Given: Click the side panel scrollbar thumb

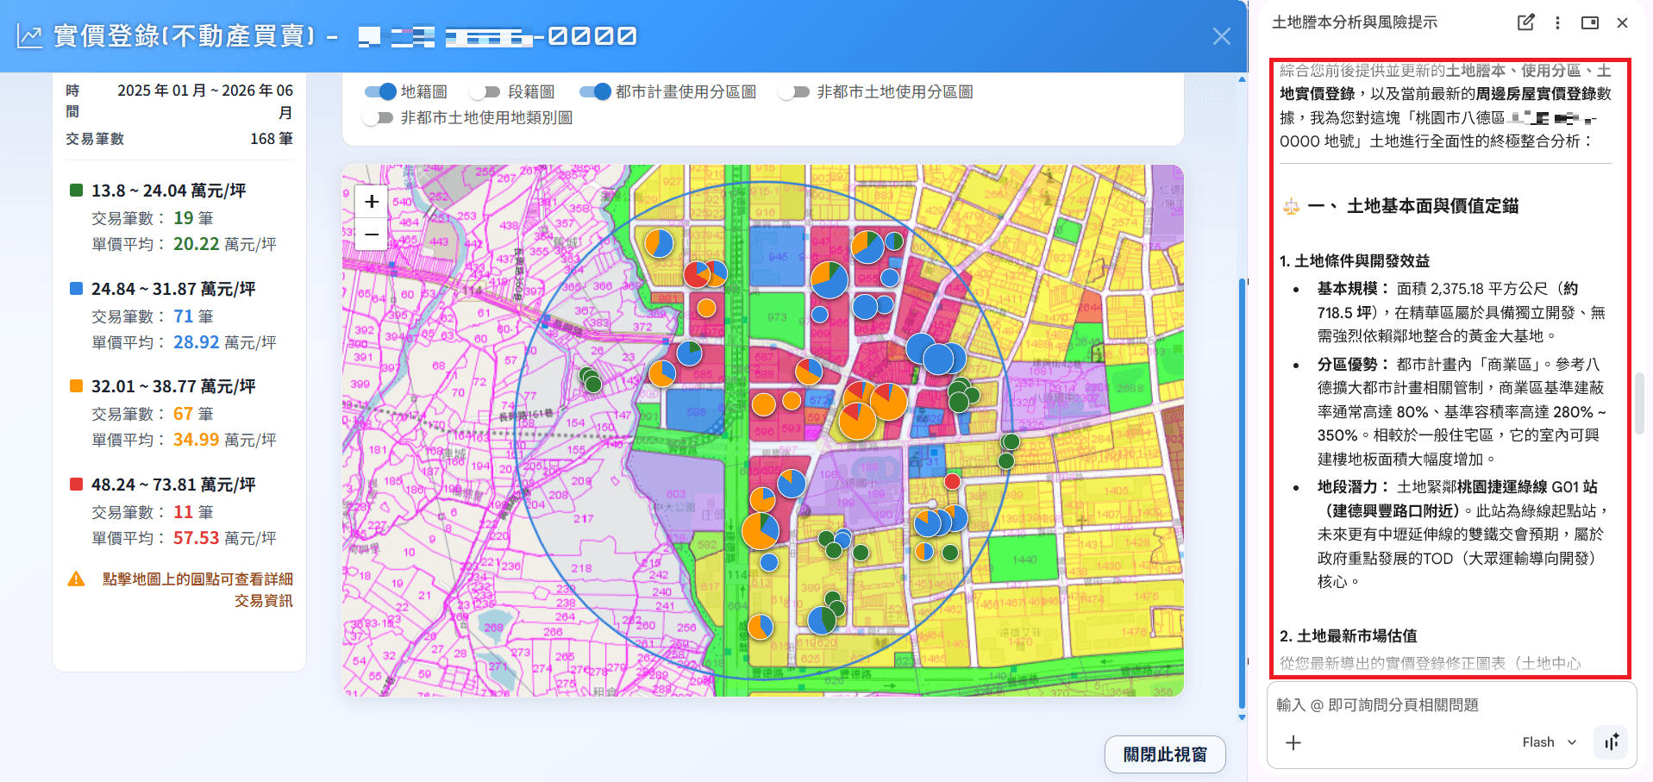Looking at the screenshot, I should pos(1639,404).
